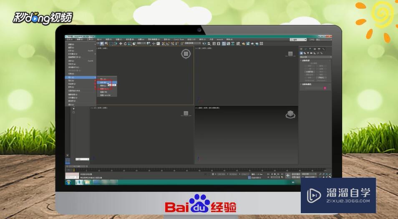Open the key filter dropdown near Auto Key
The height and width of the screenshot is (219, 398).
[309, 174]
